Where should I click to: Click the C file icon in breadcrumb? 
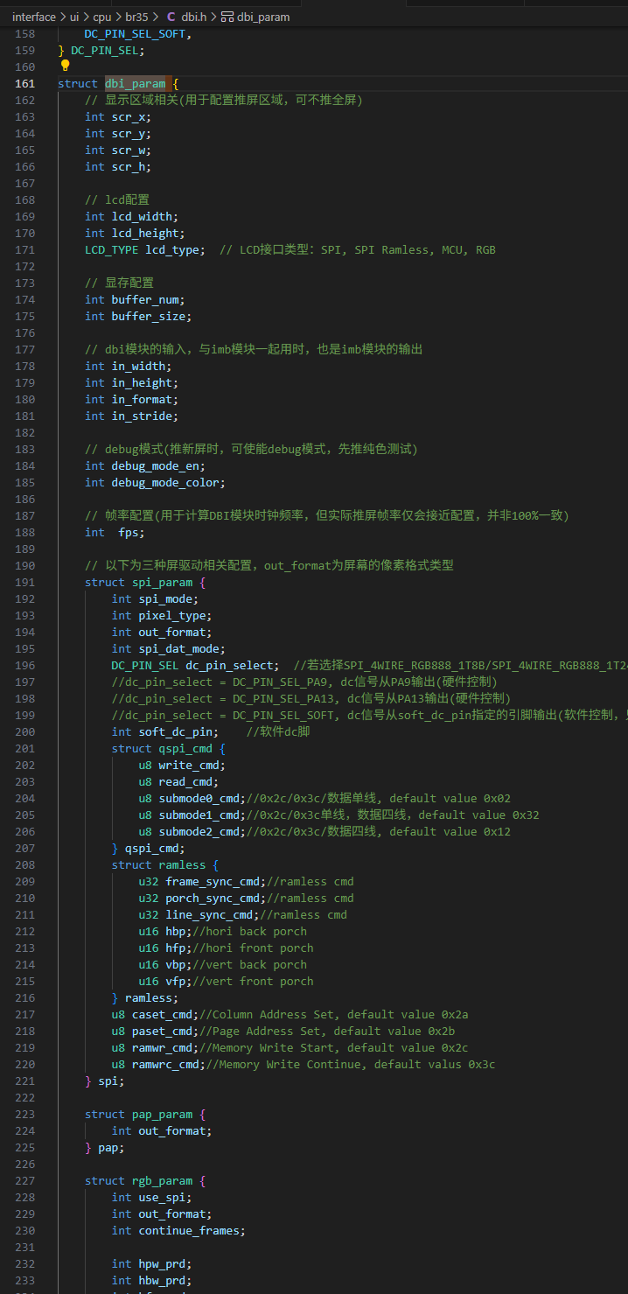point(171,17)
